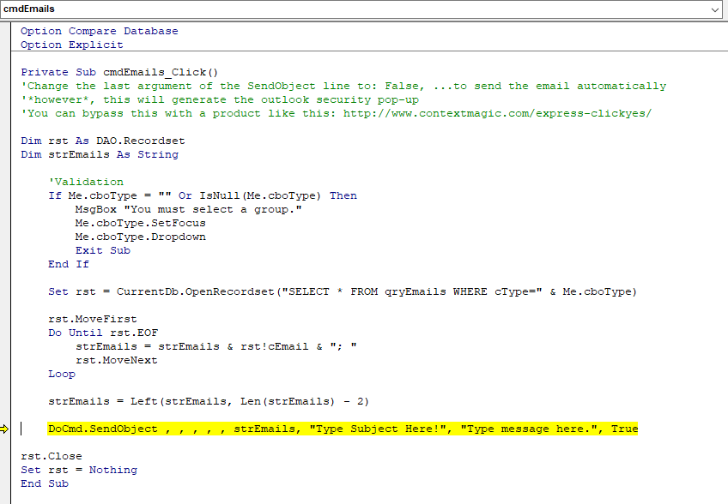Click the 'If Me.cboType' condition line
Image resolution: width=728 pixels, height=504 pixels.
203,195
